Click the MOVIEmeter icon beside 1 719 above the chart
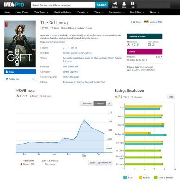The image size is (180, 185). (18, 96)
